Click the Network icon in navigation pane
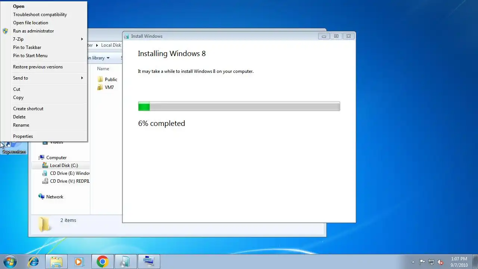This screenshot has width=478, height=269. pyautogui.click(x=41, y=197)
